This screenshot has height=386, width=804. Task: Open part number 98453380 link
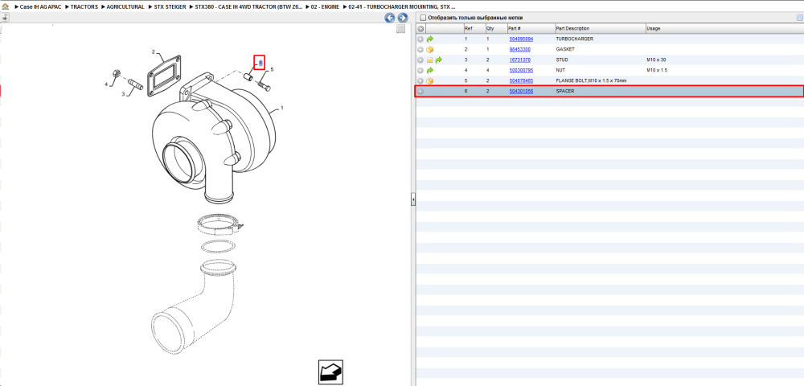519,50
